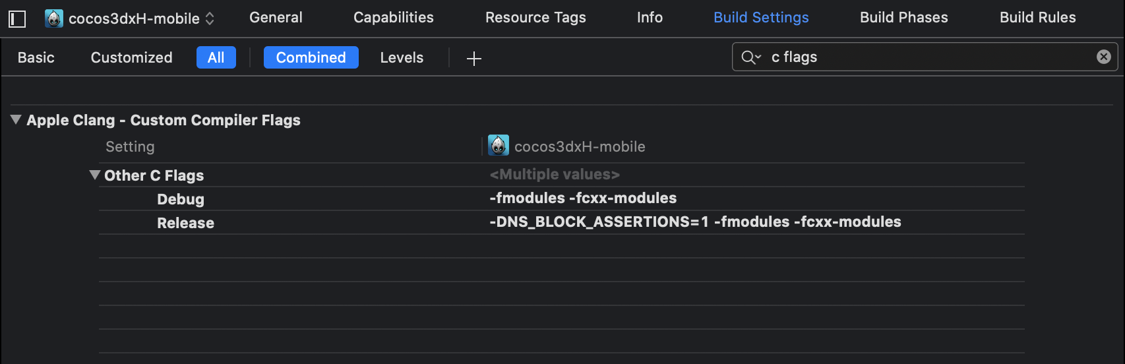Switch to the Build Phases tab
Viewport: 1125px width, 364px height.
[x=903, y=18]
